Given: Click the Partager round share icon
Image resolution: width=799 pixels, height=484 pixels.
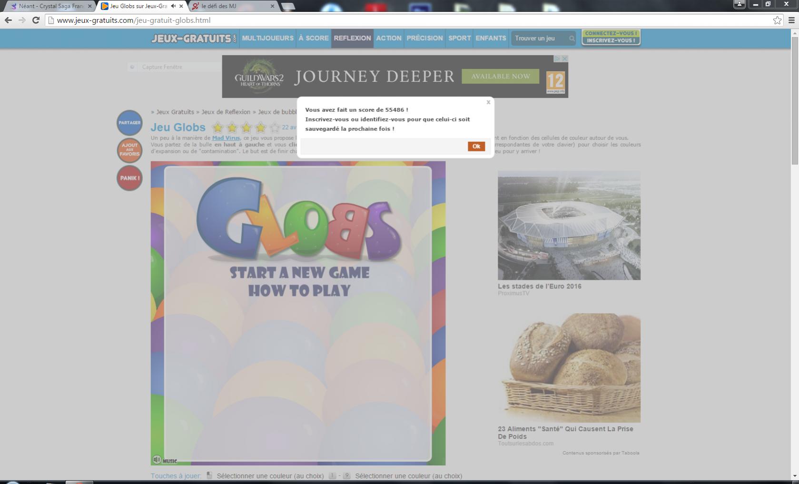Looking at the screenshot, I should [x=129, y=123].
